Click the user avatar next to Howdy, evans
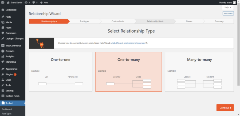The height and width of the screenshot is (116, 240). pos(234,2)
